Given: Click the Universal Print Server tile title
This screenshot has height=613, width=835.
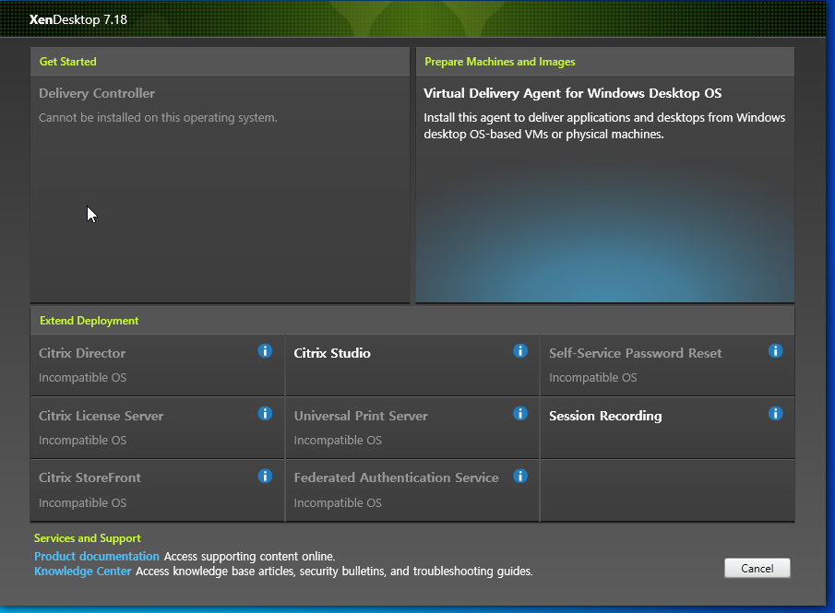Looking at the screenshot, I should coord(361,416).
